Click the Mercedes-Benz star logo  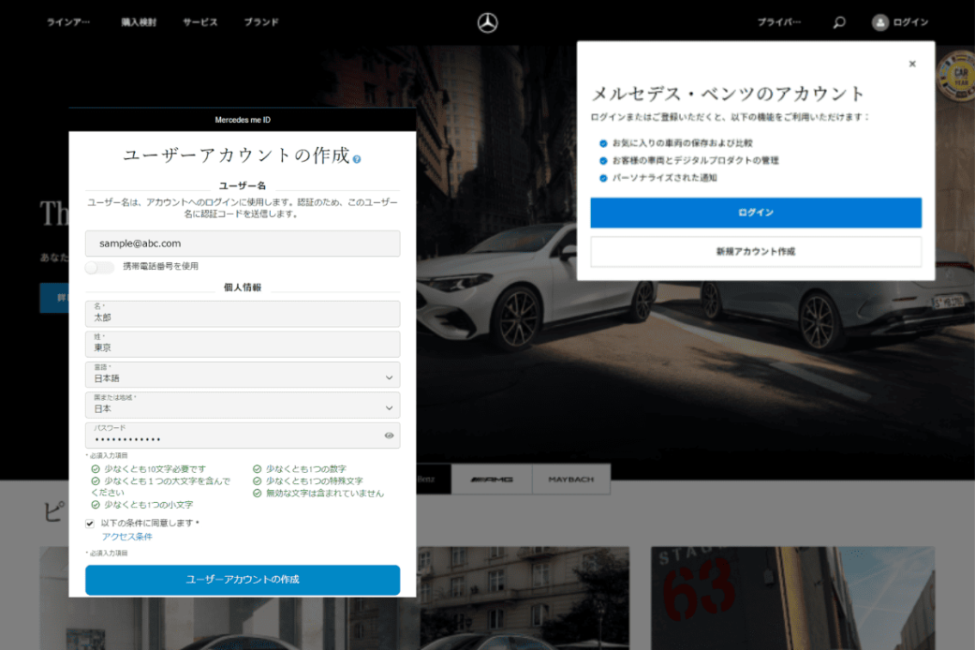[487, 23]
